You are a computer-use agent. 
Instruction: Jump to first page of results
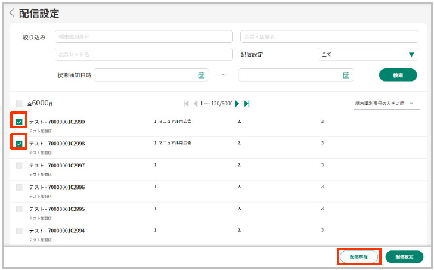[186, 104]
